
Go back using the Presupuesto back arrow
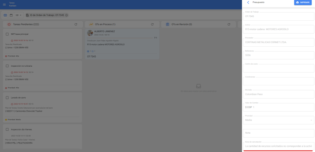coord(248,3)
